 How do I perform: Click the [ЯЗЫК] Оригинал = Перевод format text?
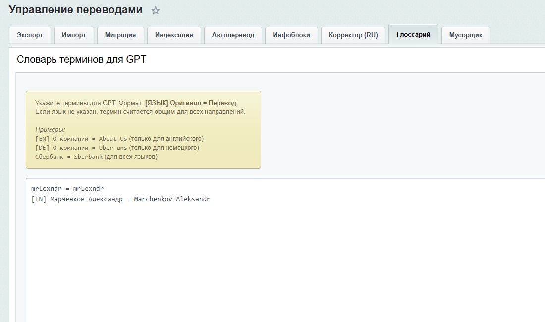pyautogui.click(x=191, y=103)
